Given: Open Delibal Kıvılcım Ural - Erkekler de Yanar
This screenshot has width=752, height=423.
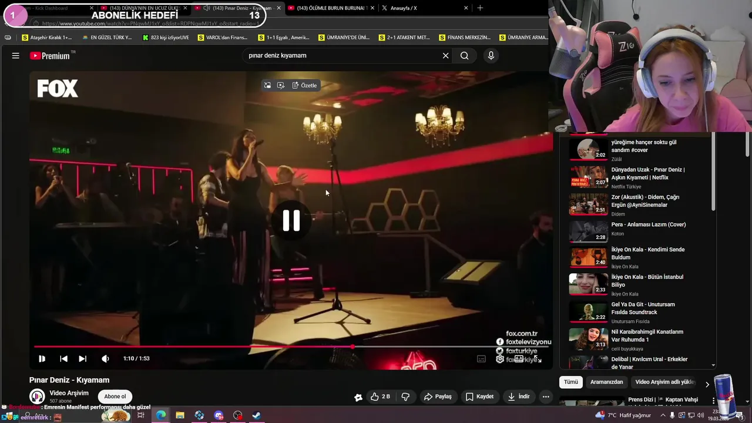Looking at the screenshot, I should coord(649,363).
